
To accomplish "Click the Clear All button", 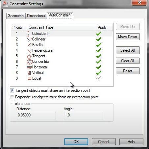I will (x=128, y=61).
